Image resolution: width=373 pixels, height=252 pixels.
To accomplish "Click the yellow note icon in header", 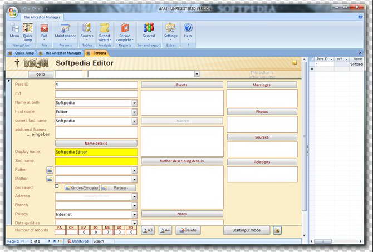I will [x=295, y=62].
